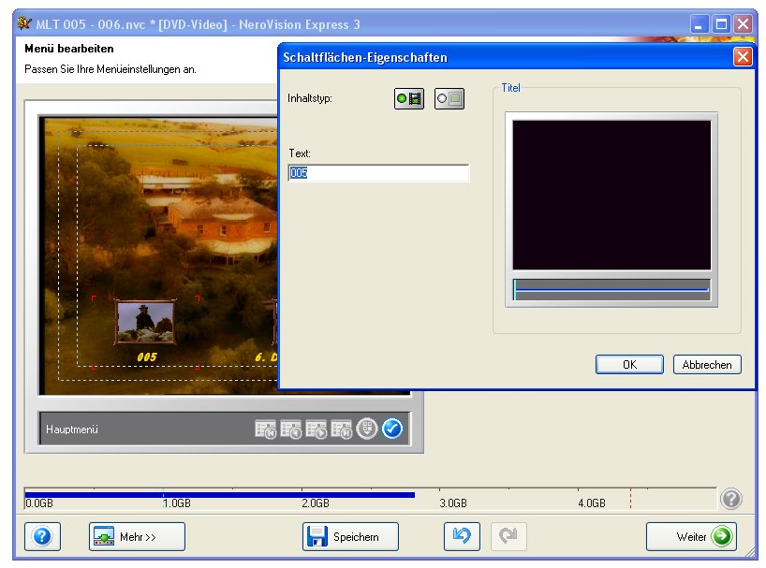Click the previous-menu-page navigation icon
The width and height of the screenshot is (766, 568).
(x=291, y=430)
